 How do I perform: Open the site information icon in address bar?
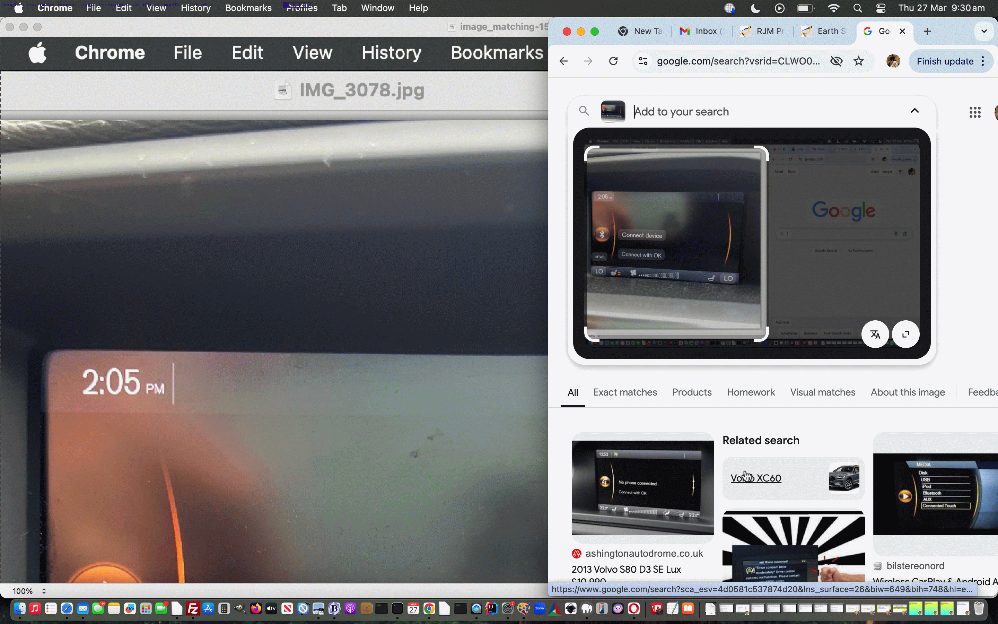[x=643, y=61]
